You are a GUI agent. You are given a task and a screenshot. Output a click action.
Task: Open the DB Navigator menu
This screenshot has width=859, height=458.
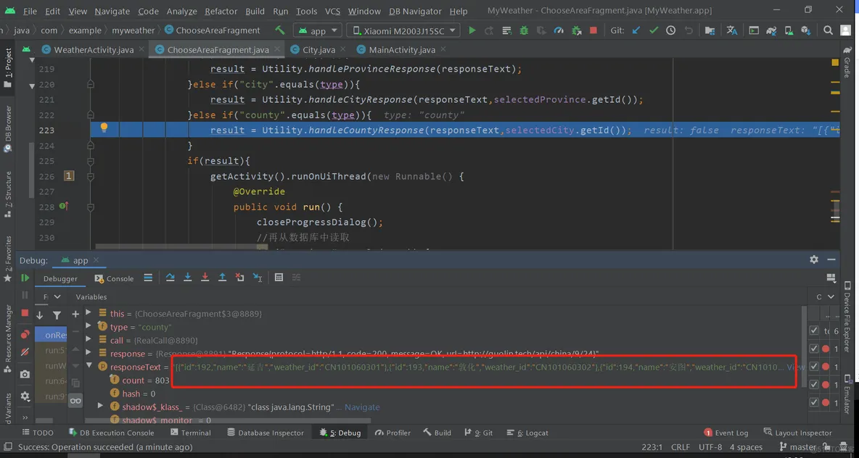click(x=415, y=11)
